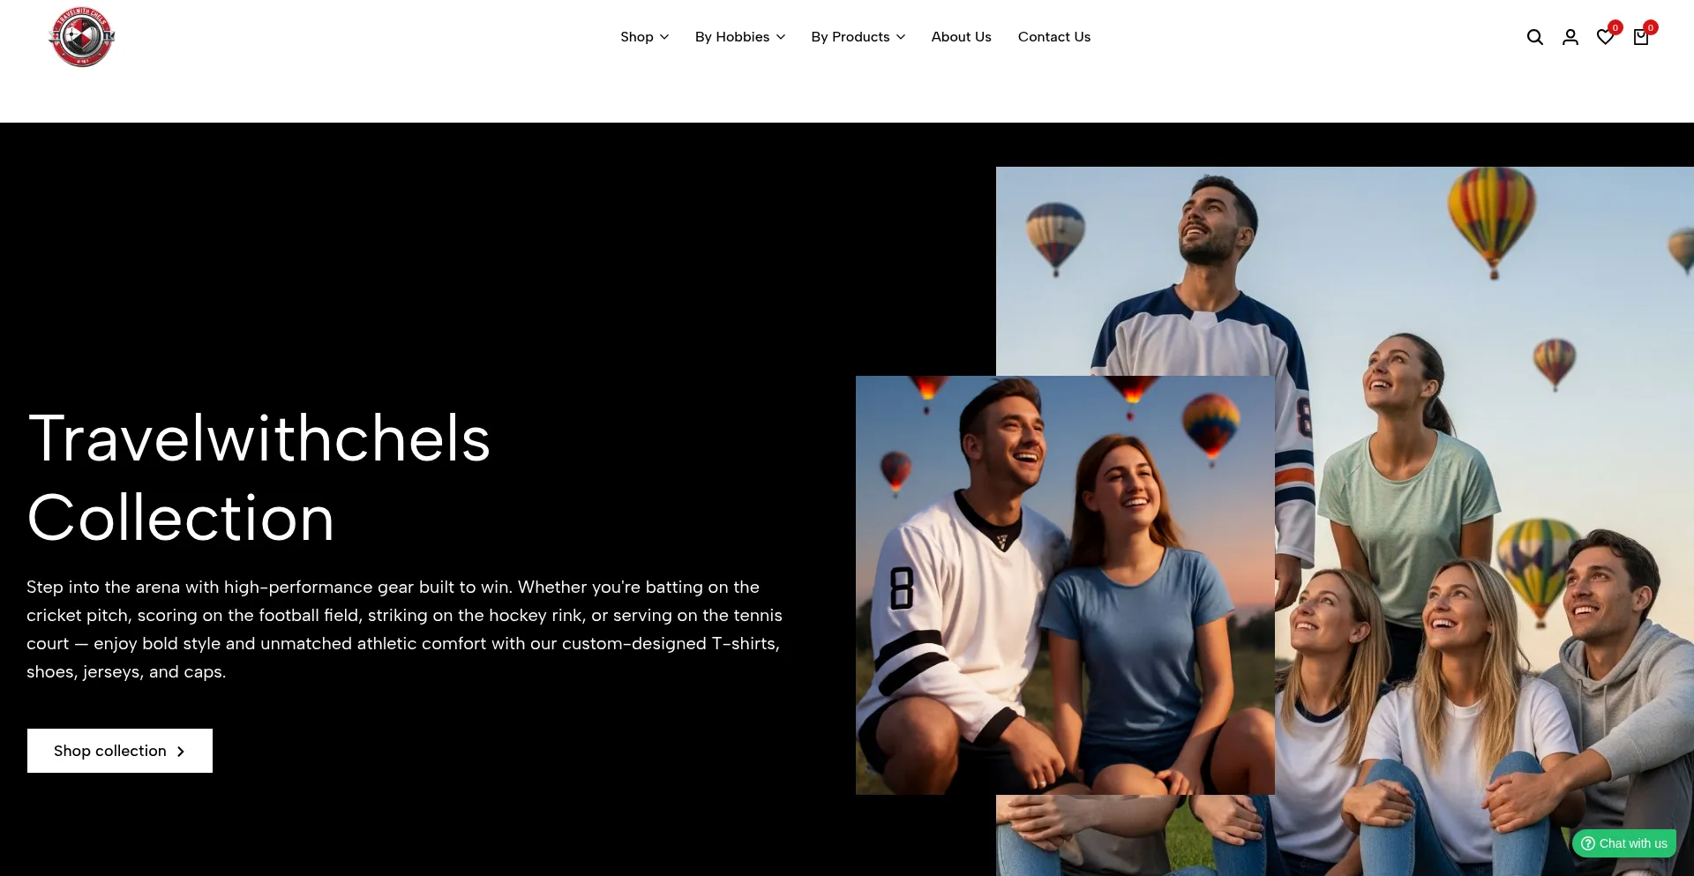1694x876 pixels.
Task: Open the search magnifier icon
Action: click(1535, 37)
